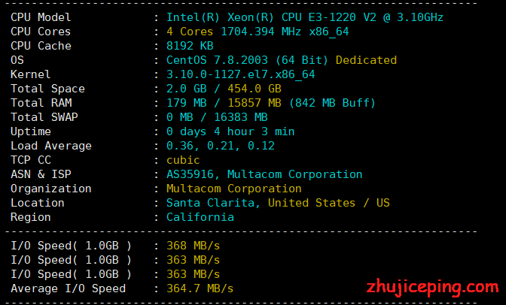The height and width of the screenshot is (305, 506).
Task: Select the 'cubic' TCP value
Action: [x=183, y=160]
